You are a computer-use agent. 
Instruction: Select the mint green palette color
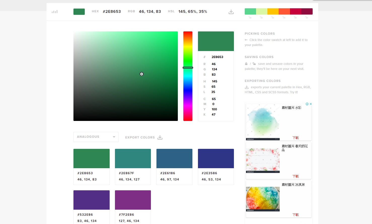[250, 11]
